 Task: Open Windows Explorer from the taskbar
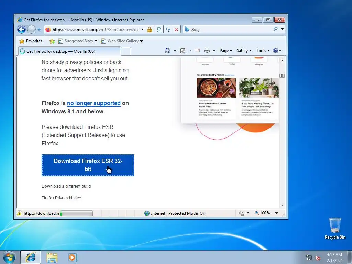(x=52, y=257)
